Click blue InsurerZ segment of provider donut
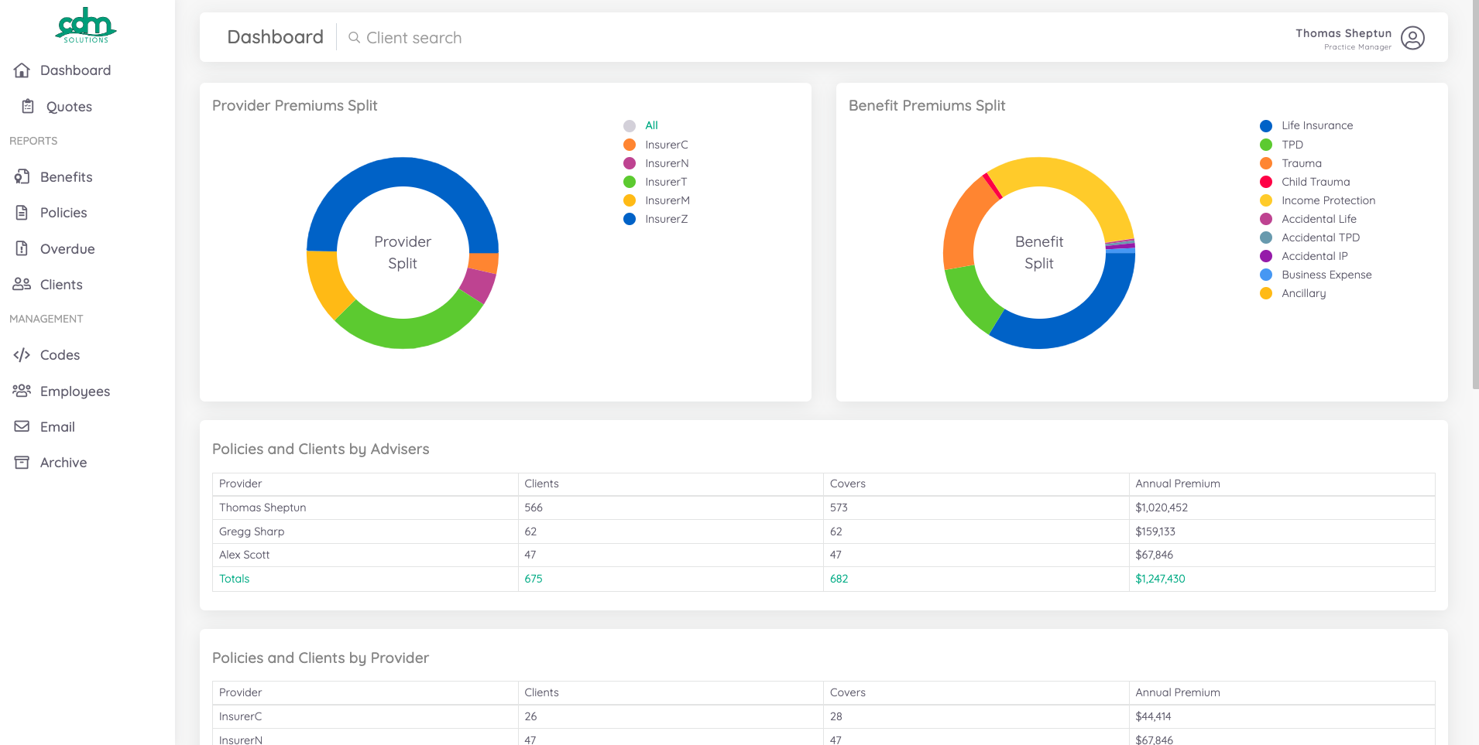The height and width of the screenshot is (745, 1479). (x=403, y=172)
